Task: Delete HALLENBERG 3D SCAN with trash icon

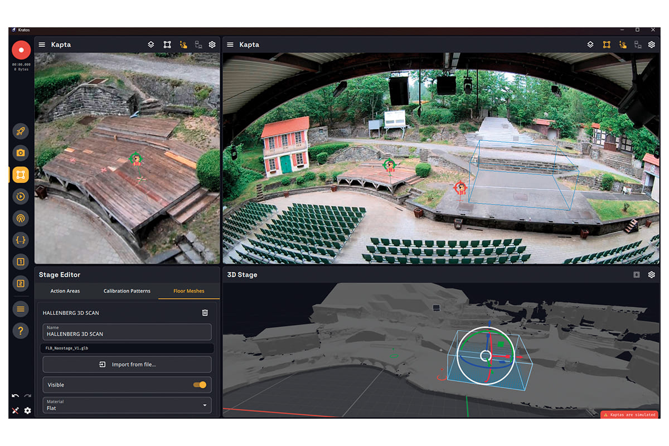Action: click(x=205, y=313)
